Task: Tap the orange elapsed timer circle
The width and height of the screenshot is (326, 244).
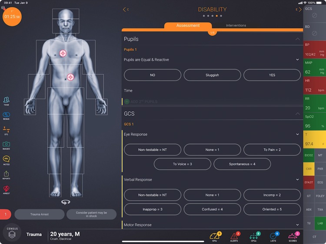Action: click(x=12, y=16)
